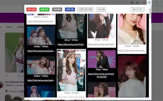Click the gray shield extension icon
Screen dimensions: 163x101
click(x=157, y=3)
